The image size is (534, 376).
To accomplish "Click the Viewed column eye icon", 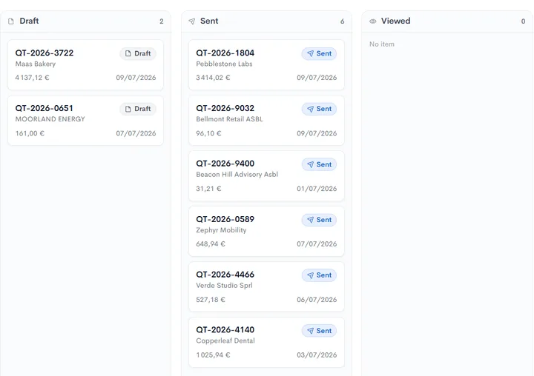I will [x=373, y=21].
